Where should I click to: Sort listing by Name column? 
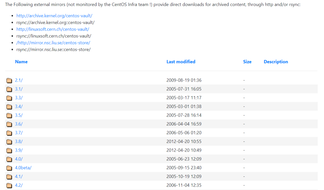point(21,62)
